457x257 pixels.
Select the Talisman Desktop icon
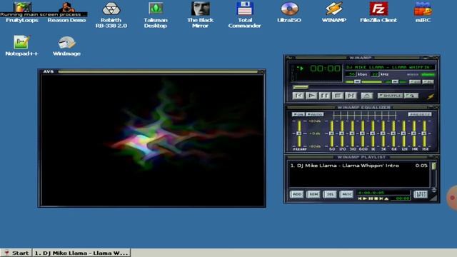coord(156,14)
